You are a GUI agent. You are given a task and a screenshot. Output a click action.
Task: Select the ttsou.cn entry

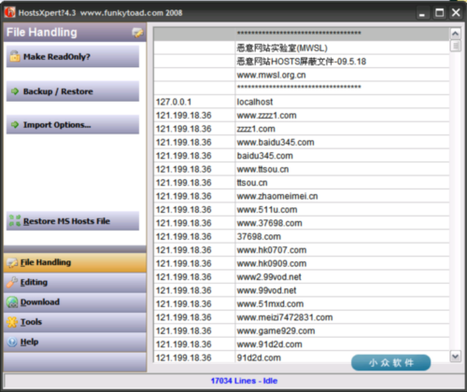pos(342,183)
